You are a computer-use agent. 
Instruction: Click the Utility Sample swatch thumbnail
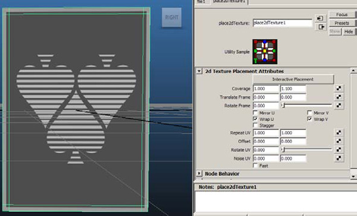pos(265,52)
